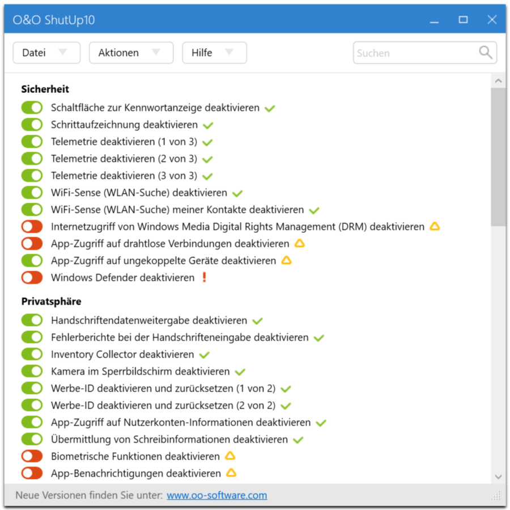
Task: Click checkmark beside Werbe-ID (1 von 2)
Action: [286, 389]
